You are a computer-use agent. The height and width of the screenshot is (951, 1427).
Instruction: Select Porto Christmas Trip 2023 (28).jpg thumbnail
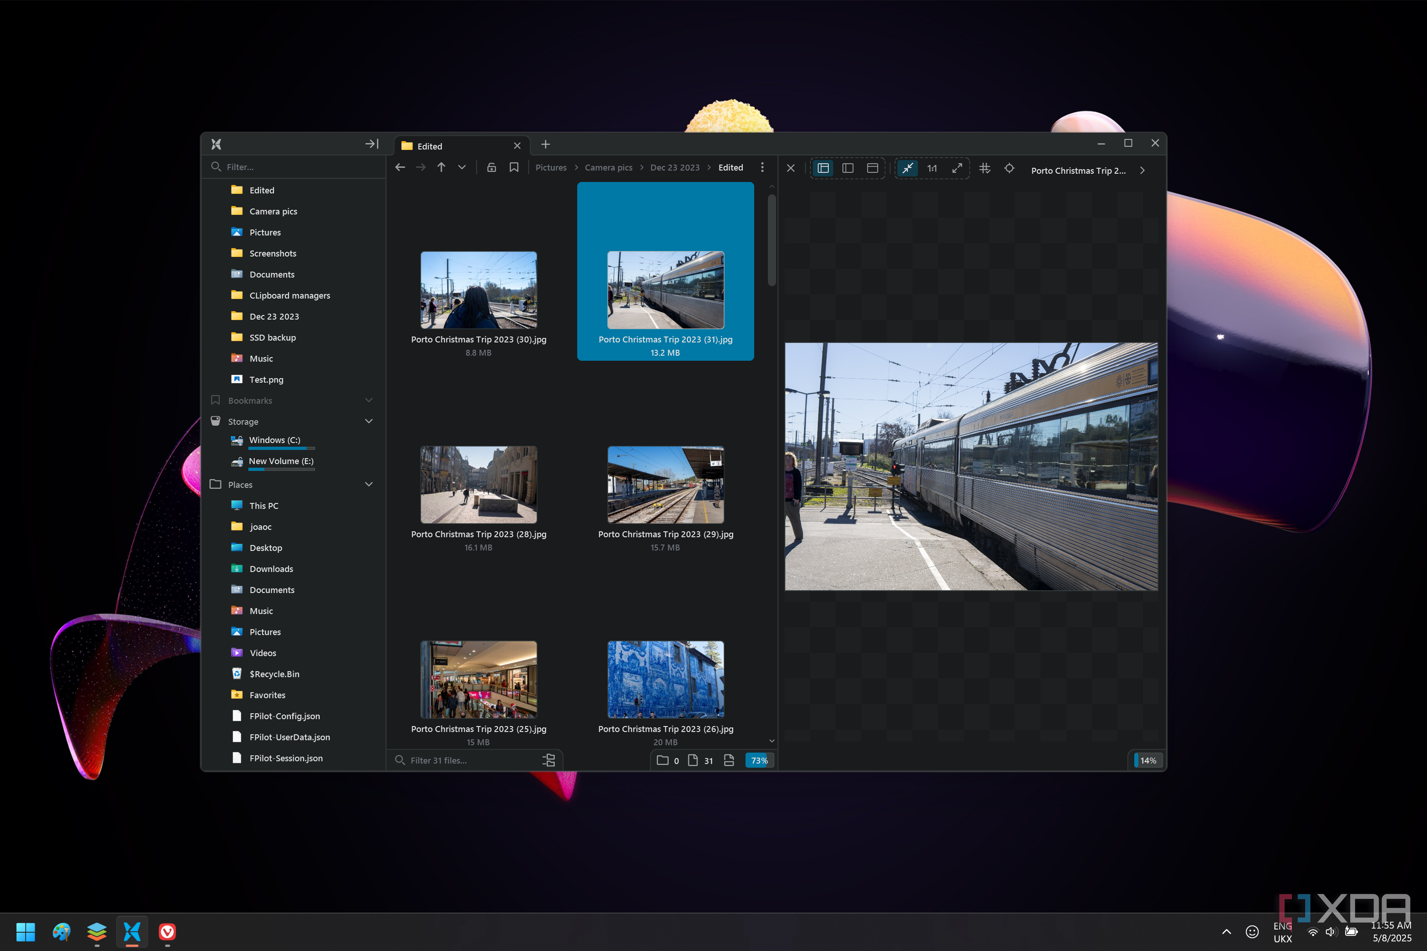[479, 485]
